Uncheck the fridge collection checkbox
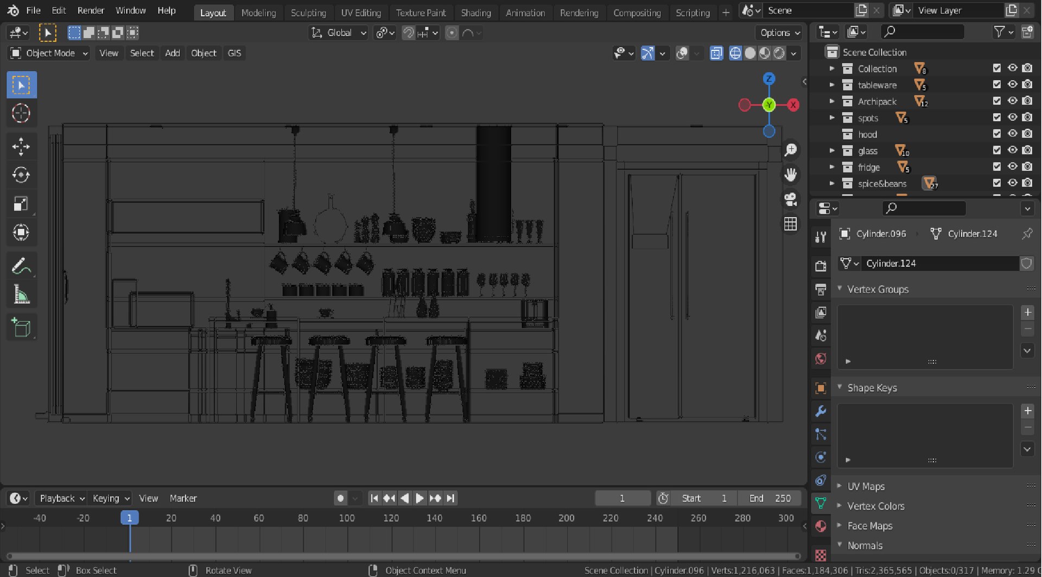Screen dimensions: 1042x577 [997, 167]
